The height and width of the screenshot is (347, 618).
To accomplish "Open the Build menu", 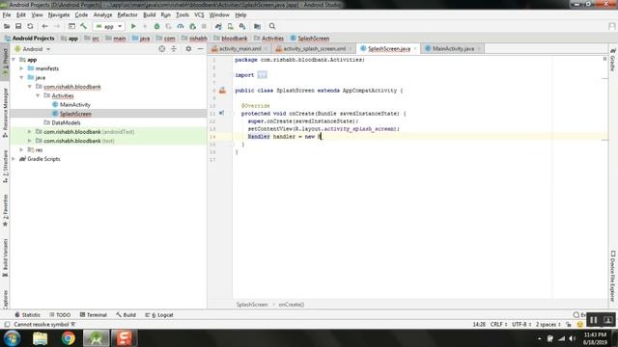I will coord(149,15).
